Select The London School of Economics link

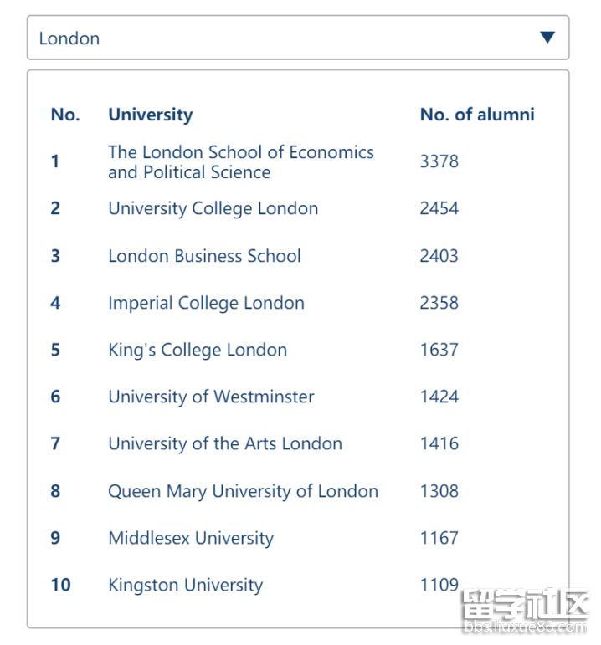click(240, 162)
